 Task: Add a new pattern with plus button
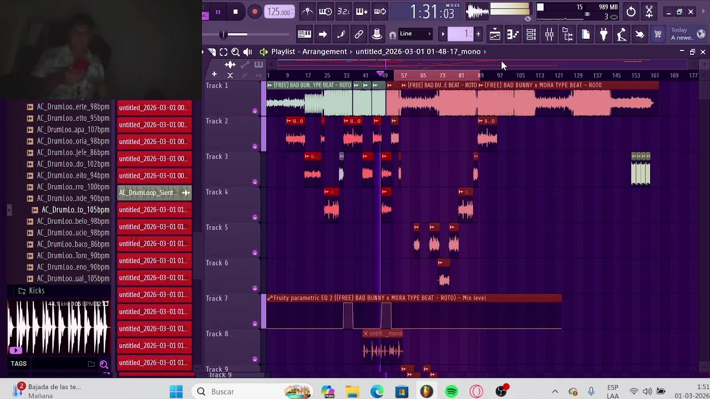pyautogui.click(x=478, y=34)
